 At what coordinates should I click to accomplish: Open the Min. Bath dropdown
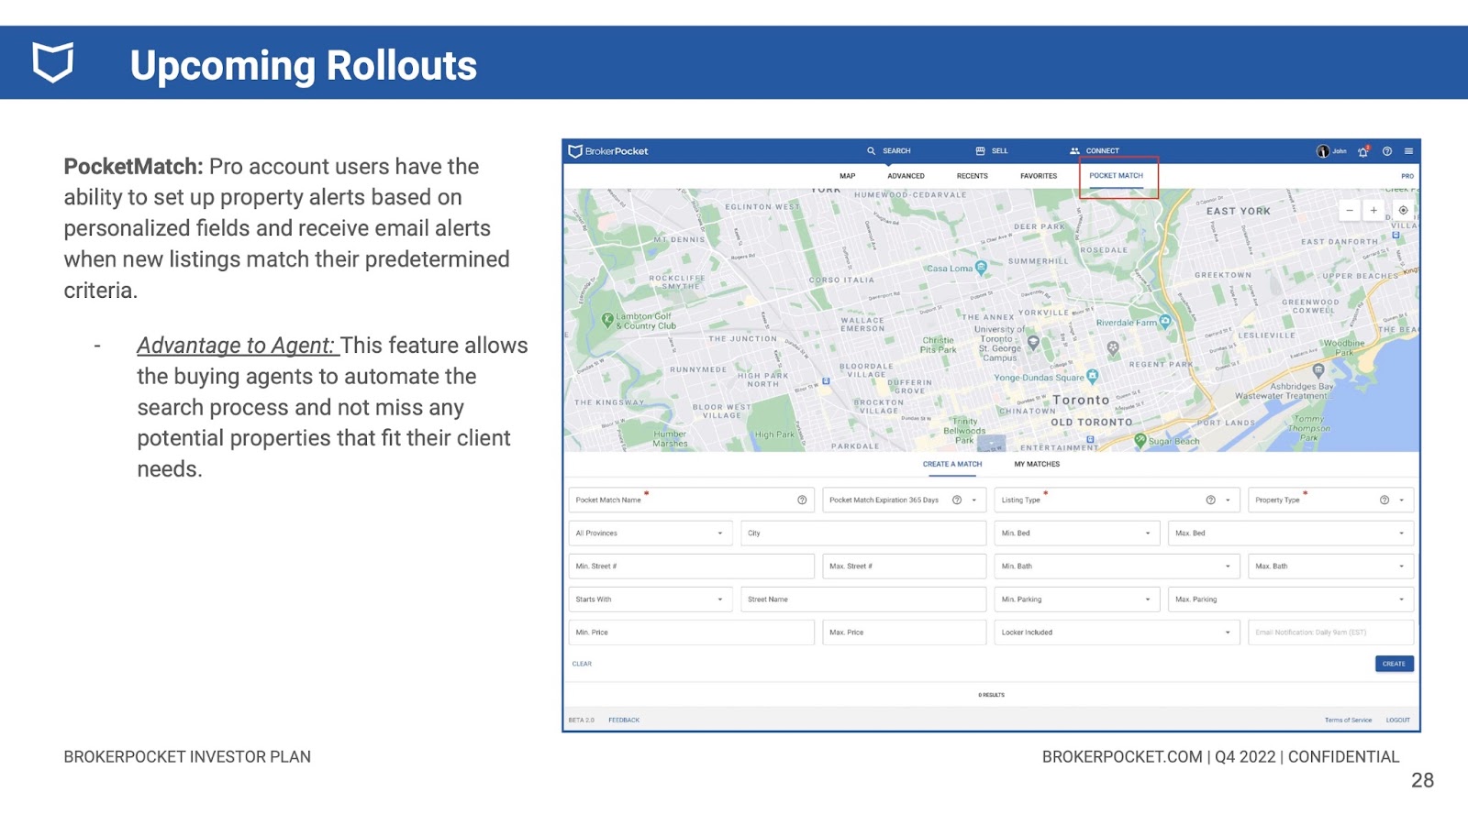pyautogui.click(x=1118, y=566)
